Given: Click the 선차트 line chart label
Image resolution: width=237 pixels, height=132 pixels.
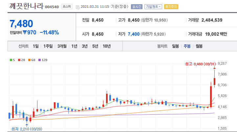Looking at the screenshot, I should [x=23, y=46].
